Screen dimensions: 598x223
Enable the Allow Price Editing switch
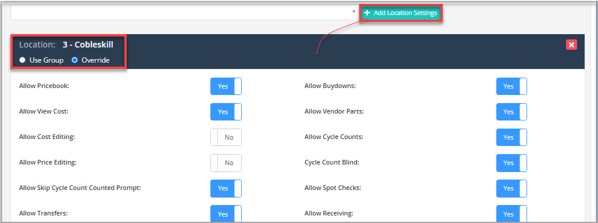point(225,163)
